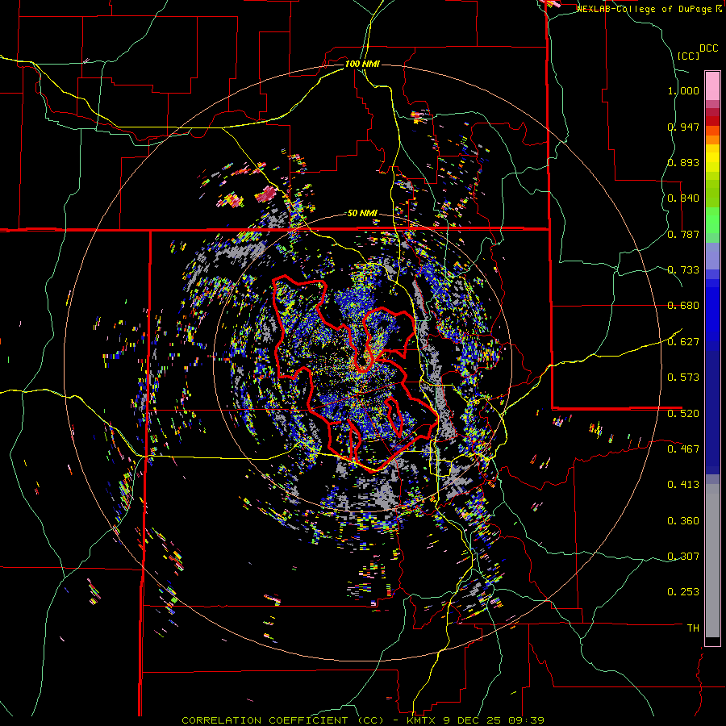The height and width of the screenshot is (726, 726).
Task: Click the 0.947 legend value
Action: (683, 127)
